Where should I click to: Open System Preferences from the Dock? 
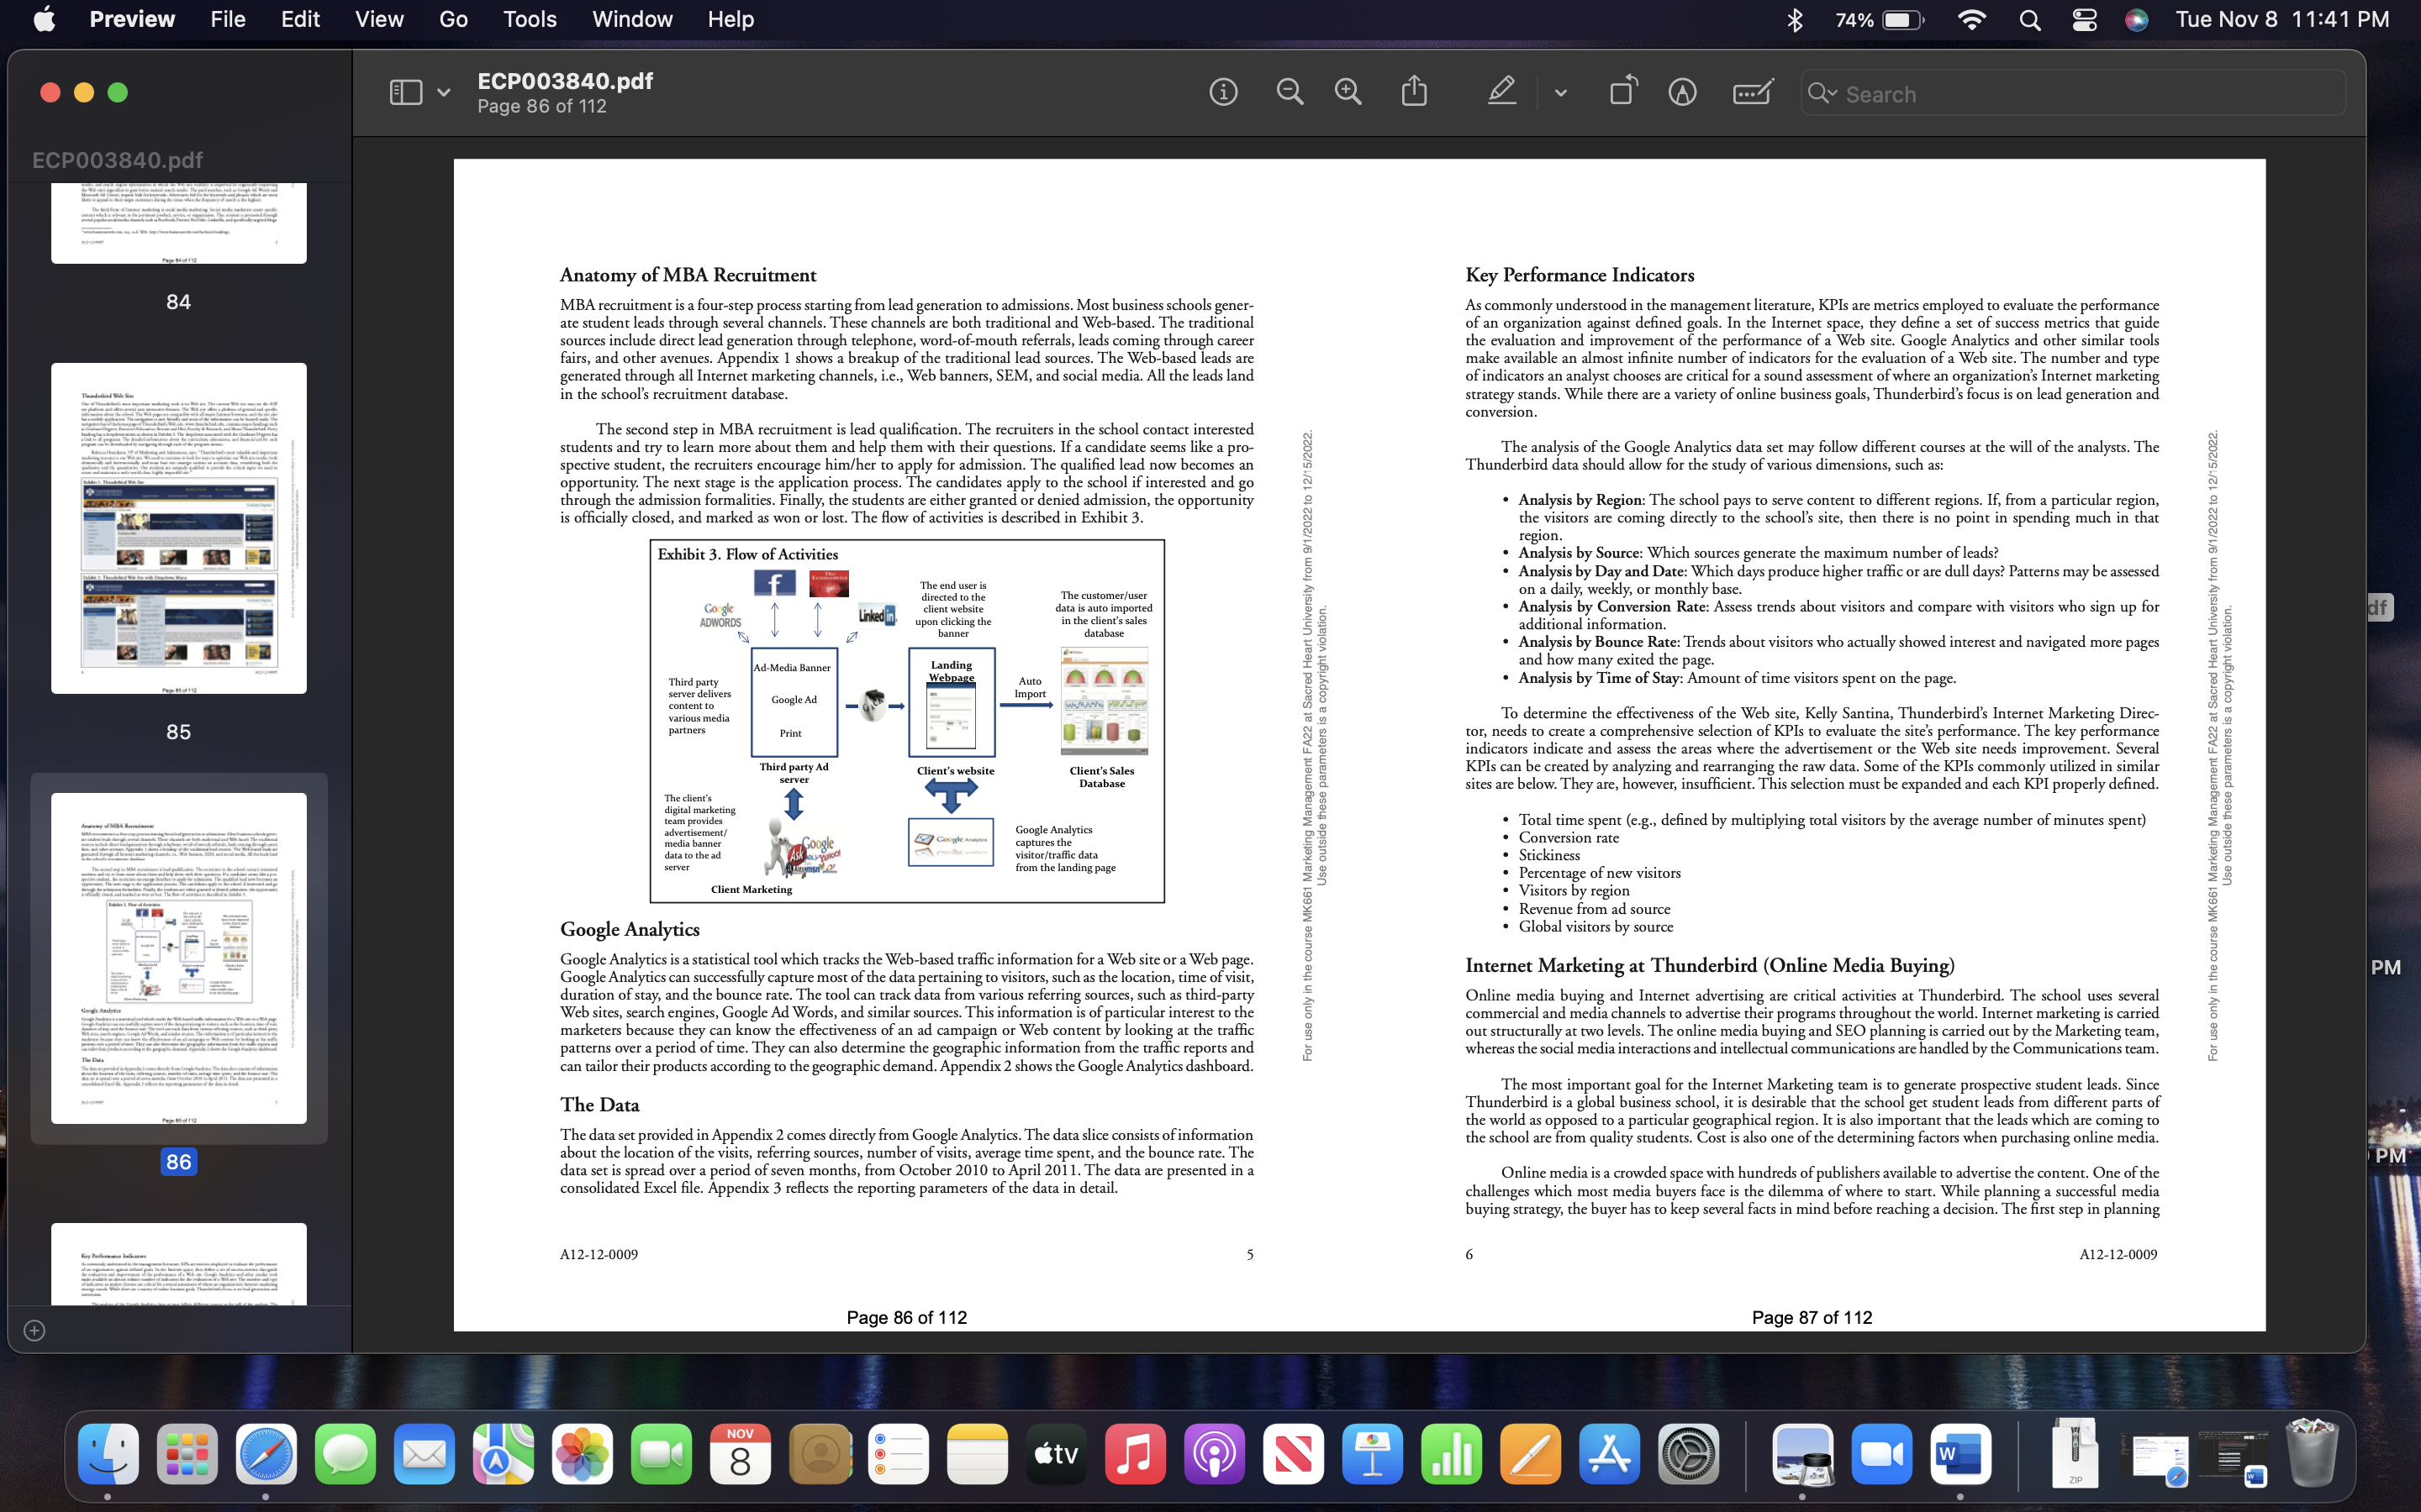pos(1689,1454)
